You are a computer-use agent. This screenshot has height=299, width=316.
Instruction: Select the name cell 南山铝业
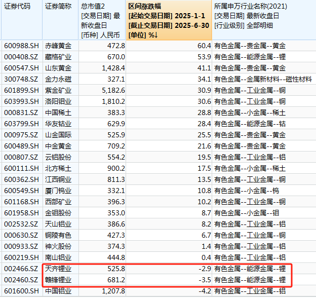tap(58, 257)
